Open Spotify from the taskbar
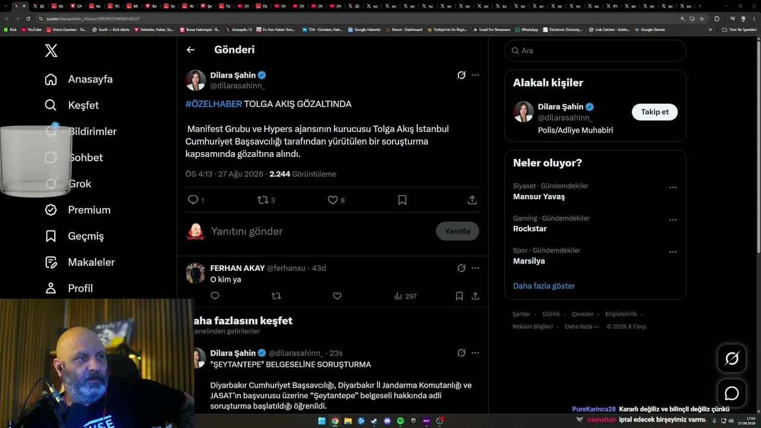Screen dimensions: 761x428 pos(400,421)
